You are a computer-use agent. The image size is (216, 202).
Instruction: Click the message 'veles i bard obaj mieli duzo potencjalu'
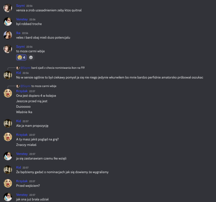point(43,38)
